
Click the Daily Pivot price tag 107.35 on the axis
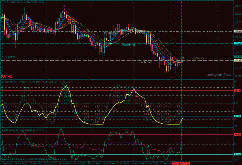[x=238, y=60]
